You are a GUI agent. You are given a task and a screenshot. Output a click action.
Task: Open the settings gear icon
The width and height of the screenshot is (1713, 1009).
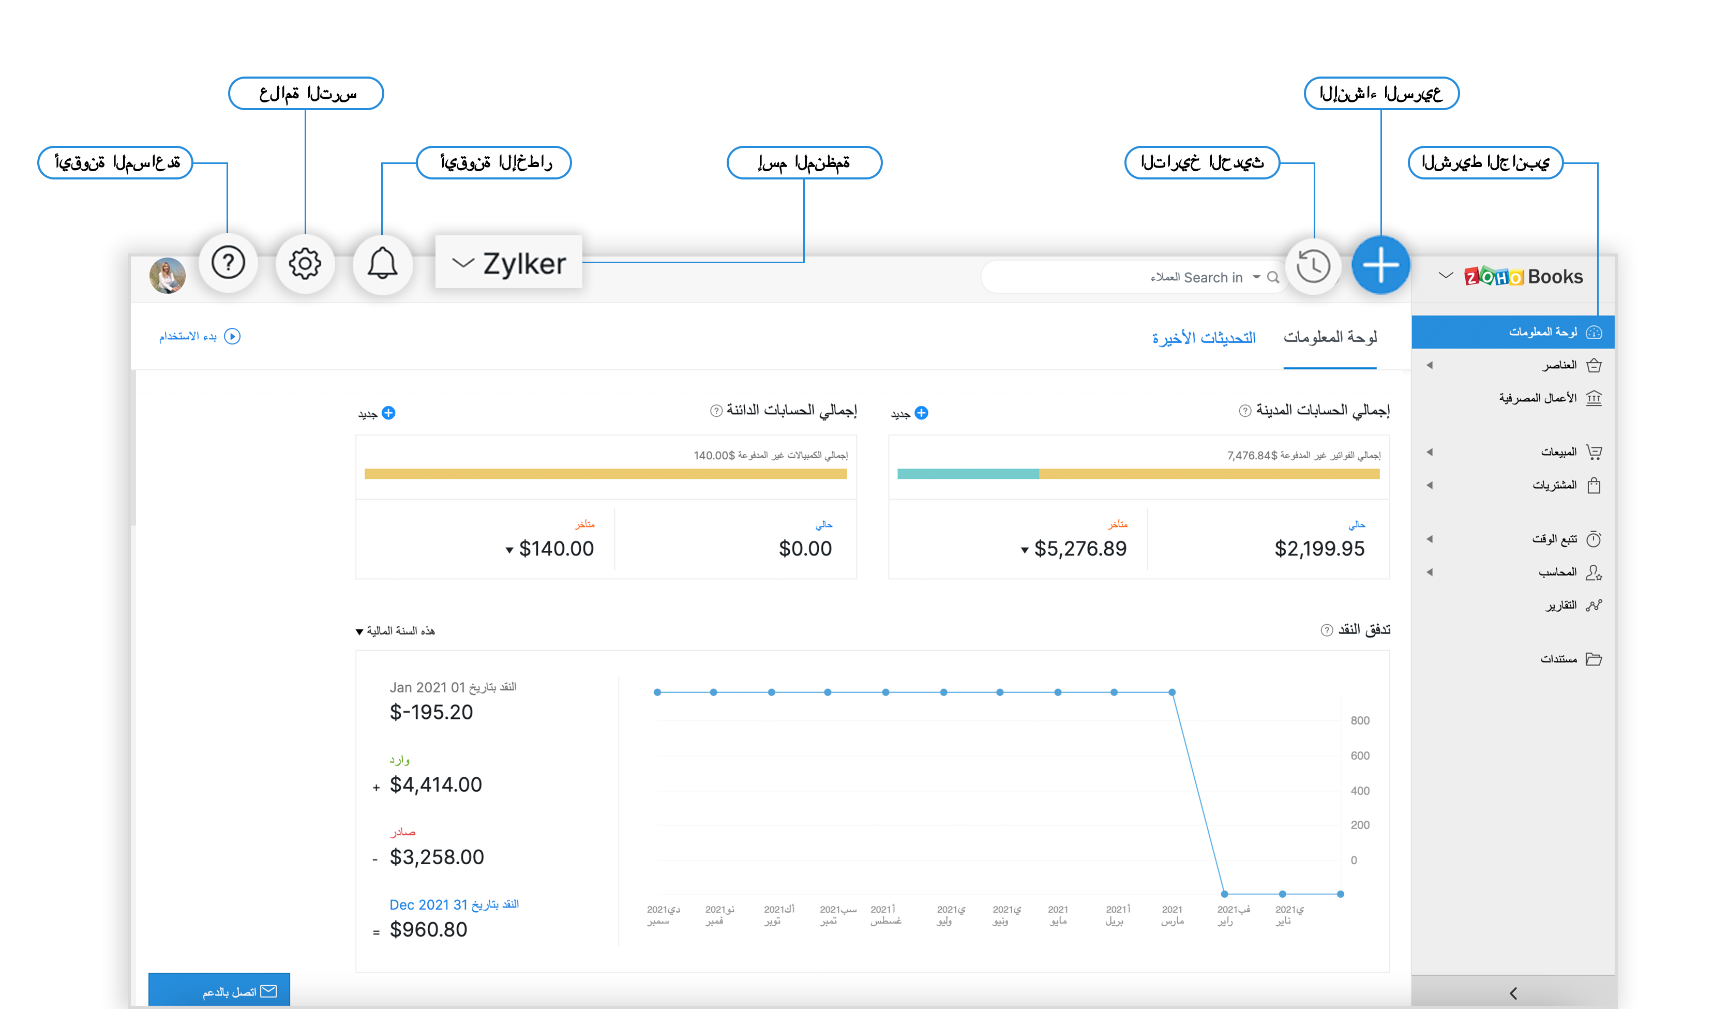coord(305,264)
